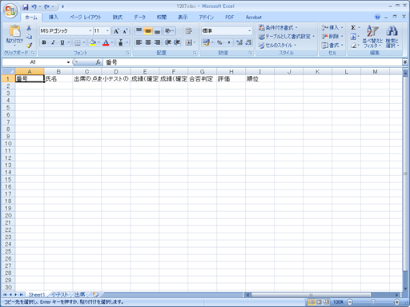
Task: Open 検索と選択 find and select
Action: click(x=392, y=37)
